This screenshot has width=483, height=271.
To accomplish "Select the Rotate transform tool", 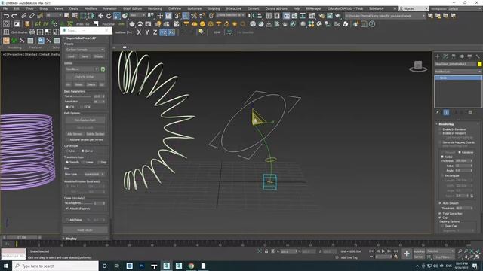I will point(109,15).
